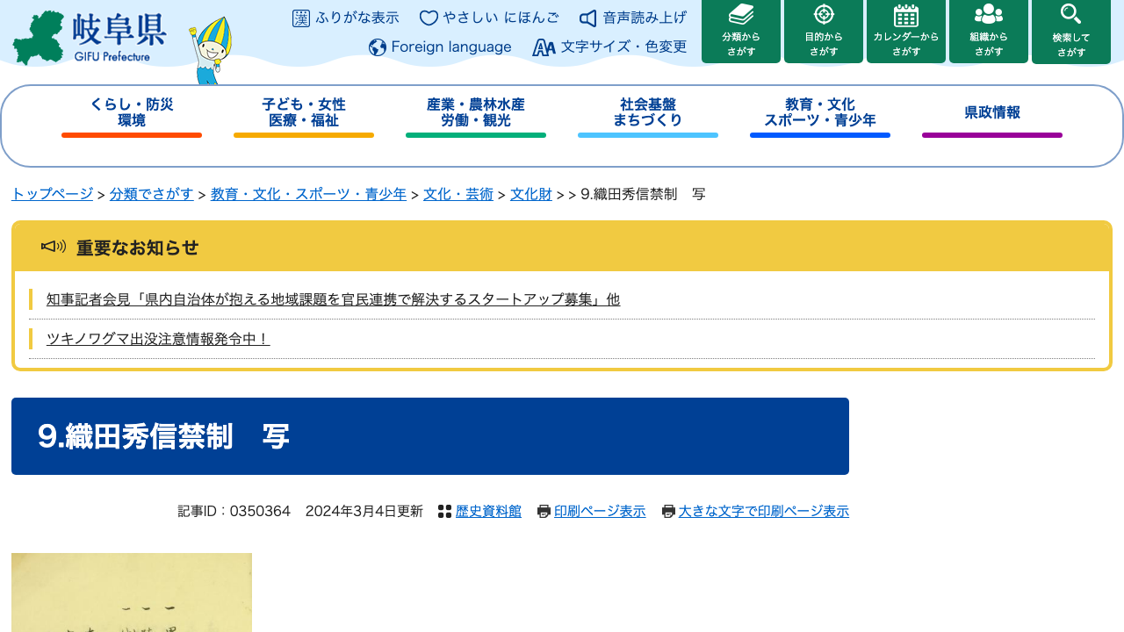This screenshot has width=1124, height=632.
Task: Search by purpose (目的からさがす)
Action: 824,32
